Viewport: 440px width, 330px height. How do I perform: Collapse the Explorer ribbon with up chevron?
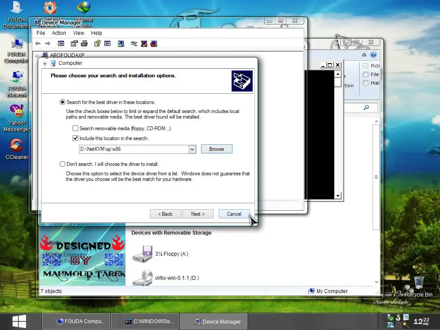pyautogui.click(x=364, y=55)
